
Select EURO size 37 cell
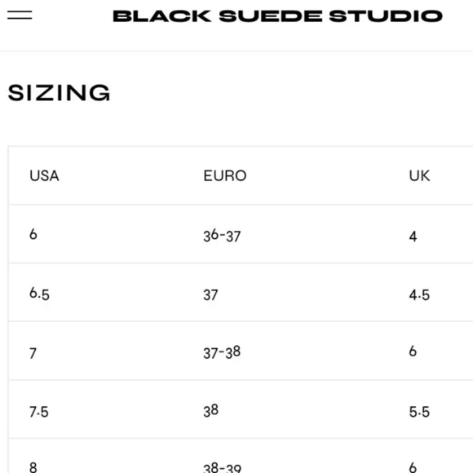click(210, 295)
